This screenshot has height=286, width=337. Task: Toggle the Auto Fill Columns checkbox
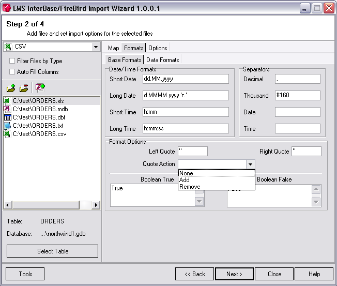[x=12, y=71]
